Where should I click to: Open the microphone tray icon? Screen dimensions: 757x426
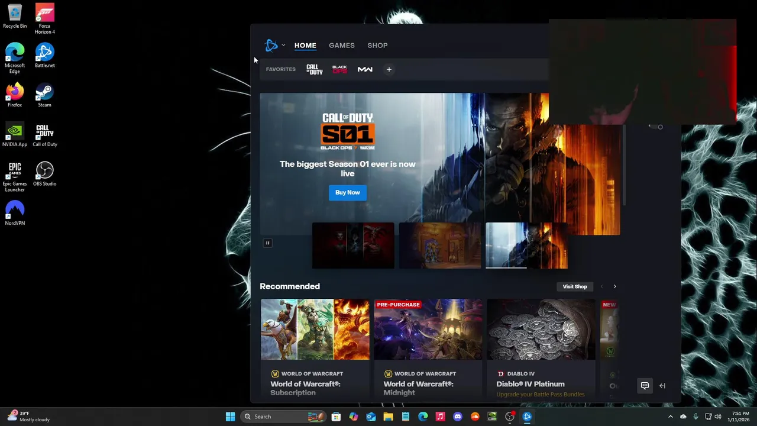coord(695,417)
